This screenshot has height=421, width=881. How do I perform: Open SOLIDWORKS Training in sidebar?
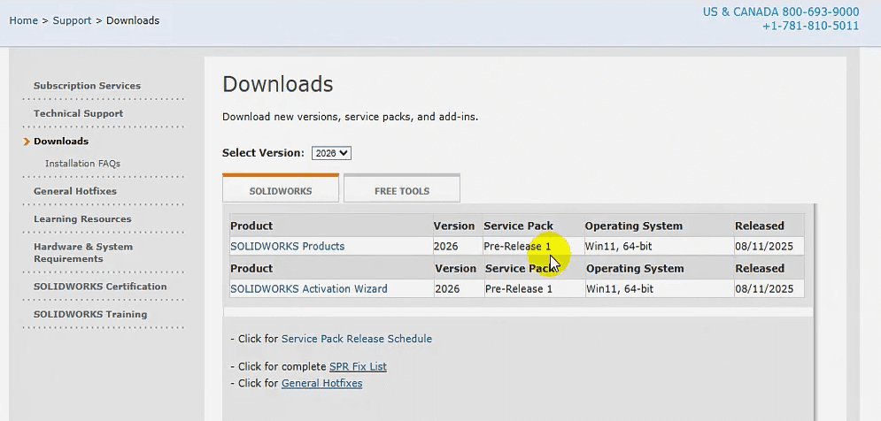tap(90, 314)
